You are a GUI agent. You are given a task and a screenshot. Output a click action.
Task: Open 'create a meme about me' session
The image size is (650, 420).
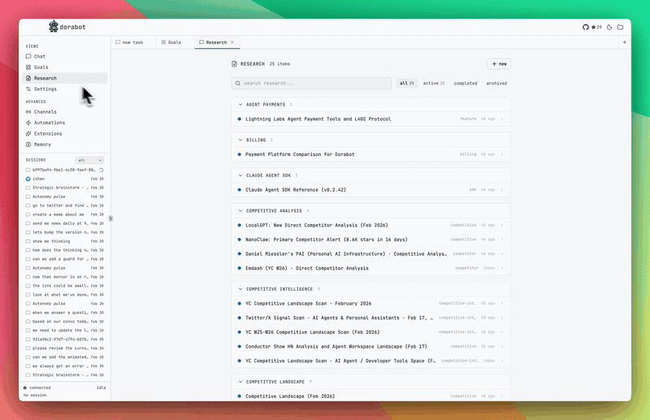pyautogui.click(x=65, y=214)
